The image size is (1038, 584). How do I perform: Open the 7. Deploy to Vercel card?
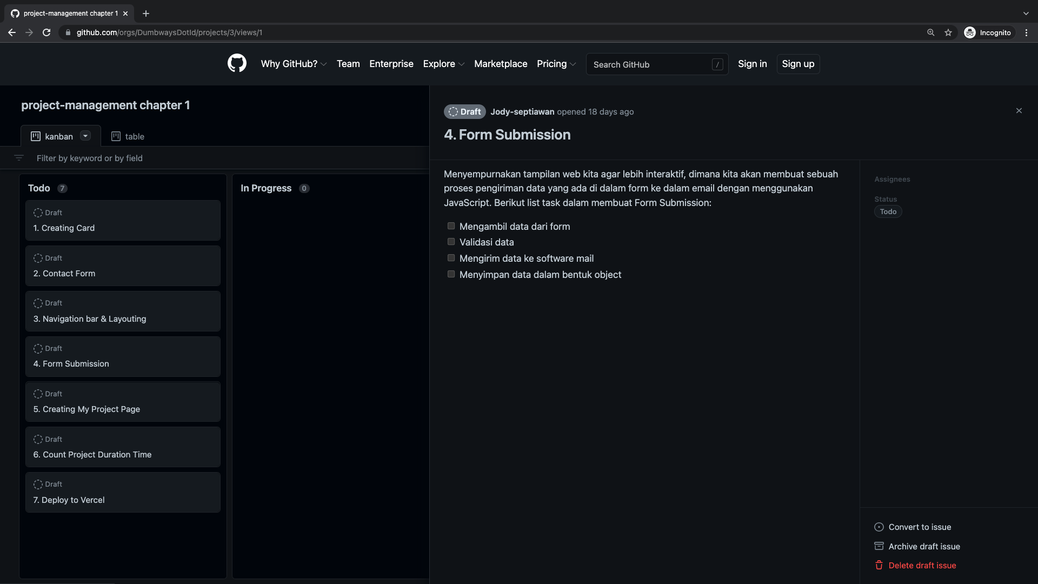[x=123, y=492]
